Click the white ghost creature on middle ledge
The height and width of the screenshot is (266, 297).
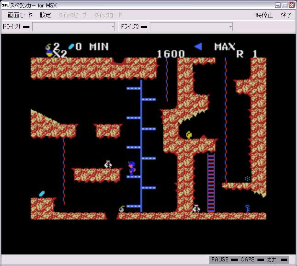[x=108, y=164]
